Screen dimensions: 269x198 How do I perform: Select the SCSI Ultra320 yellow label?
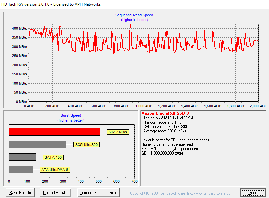click(x=86, y=145)
